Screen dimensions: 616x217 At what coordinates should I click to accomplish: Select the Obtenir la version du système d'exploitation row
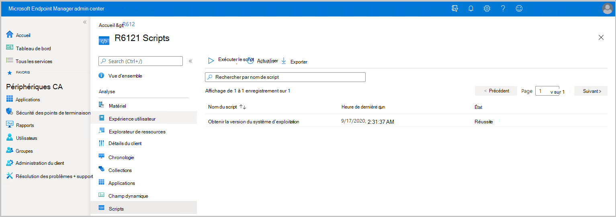406,121
